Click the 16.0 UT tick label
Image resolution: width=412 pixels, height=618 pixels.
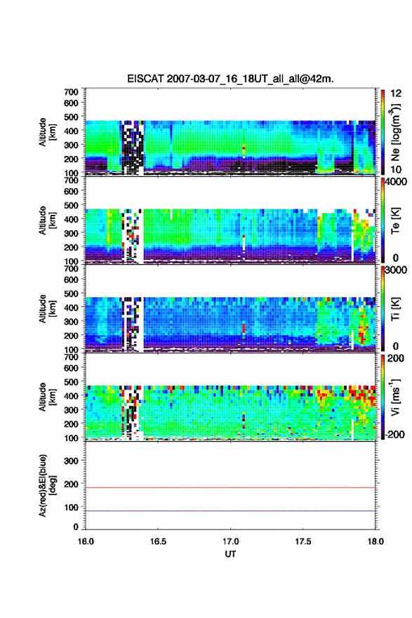click(x=86, y=541)
